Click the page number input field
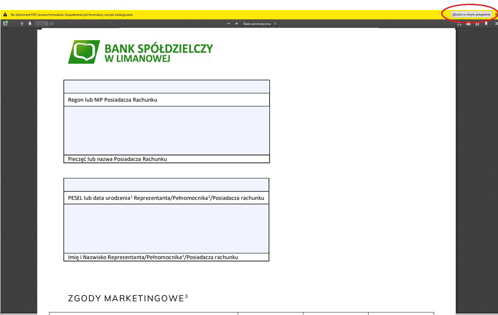 pos(41,24)
